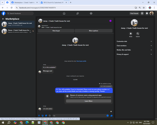The height and width of the screenshot is (125, 157).
Task: Open the Windows notification center
Action: 153,122
